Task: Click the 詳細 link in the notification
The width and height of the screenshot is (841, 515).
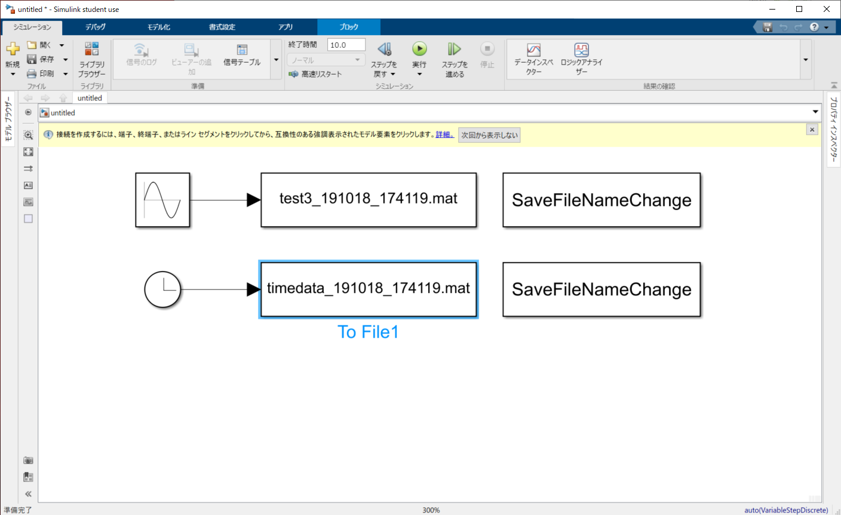Action: 444,135
